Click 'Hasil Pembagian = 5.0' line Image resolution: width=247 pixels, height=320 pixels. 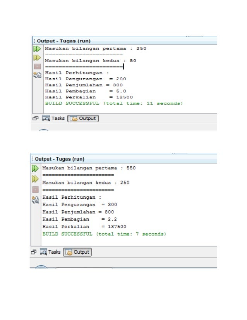point(86,91)
